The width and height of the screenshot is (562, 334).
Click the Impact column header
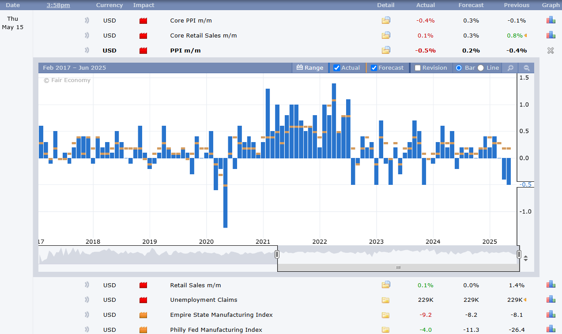tap(143, 5)
